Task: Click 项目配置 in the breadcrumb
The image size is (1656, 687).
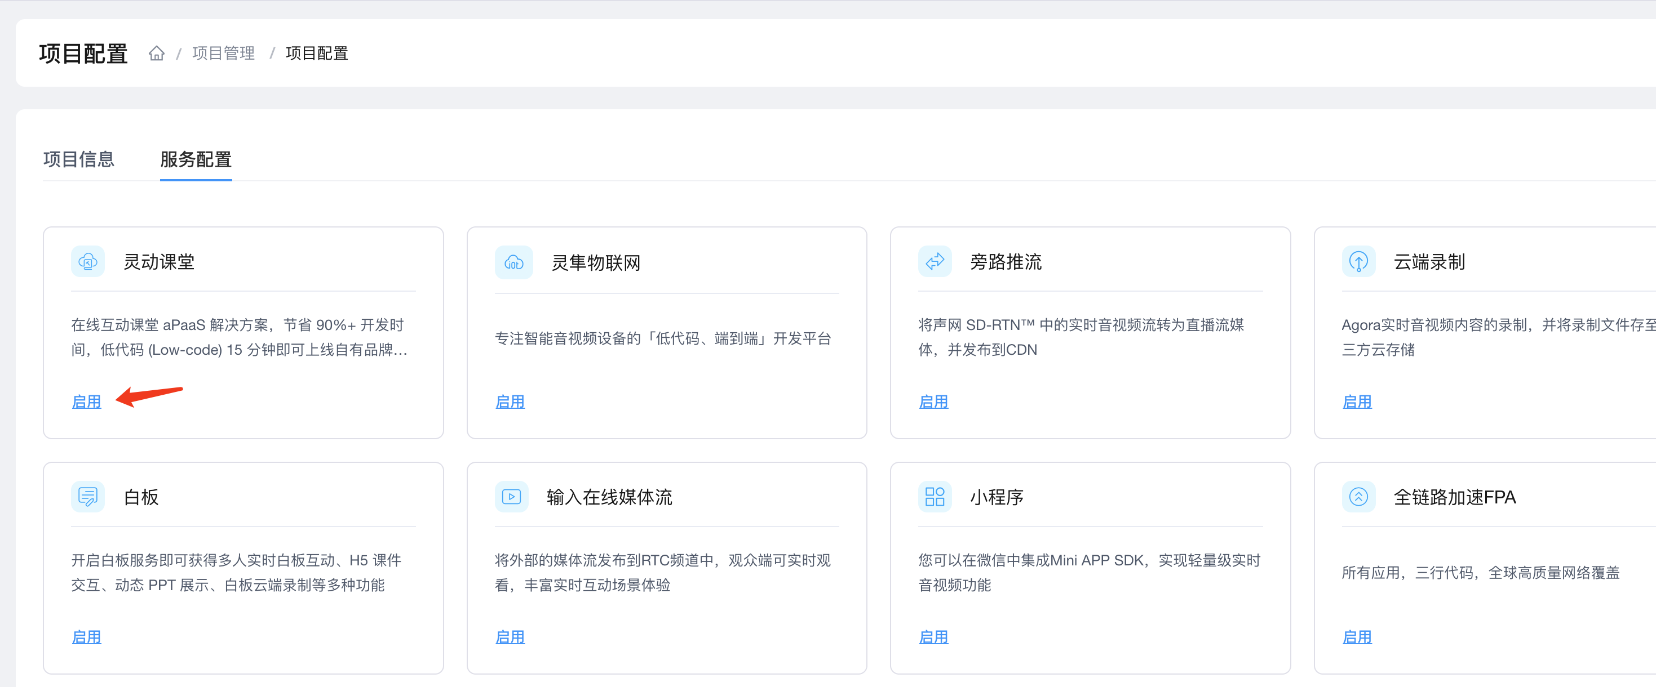Action: tap(317, 53)
